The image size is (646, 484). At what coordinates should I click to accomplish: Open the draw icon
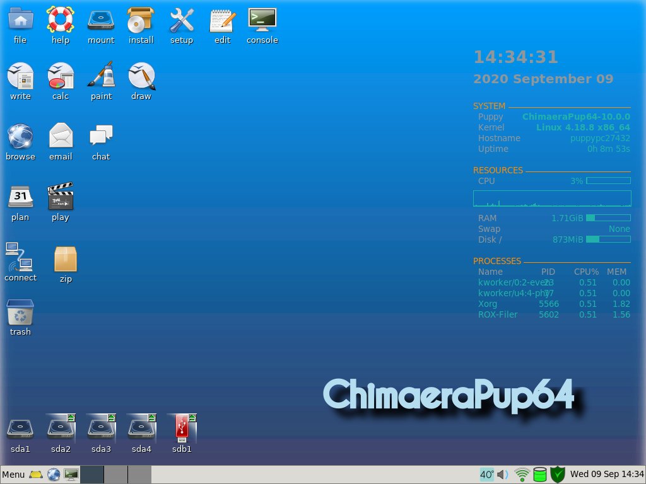pos(141,76)
